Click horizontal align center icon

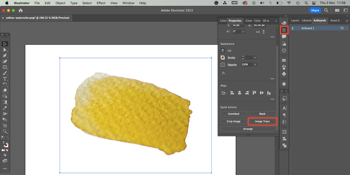point(239,93)
